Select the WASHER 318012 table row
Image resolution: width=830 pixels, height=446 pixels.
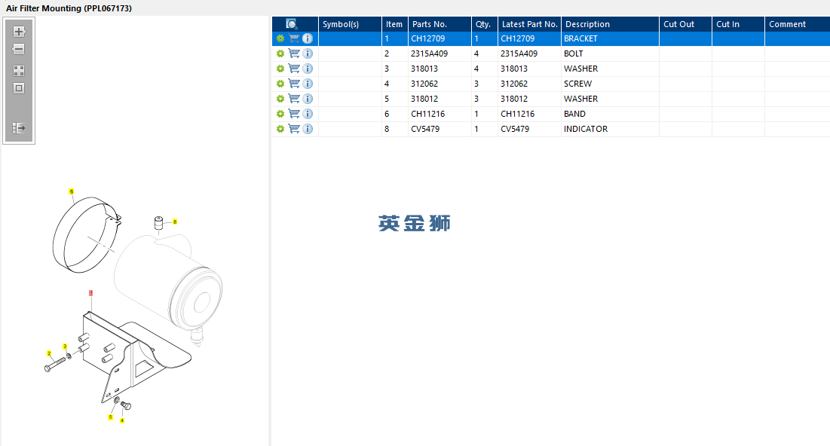550,99
